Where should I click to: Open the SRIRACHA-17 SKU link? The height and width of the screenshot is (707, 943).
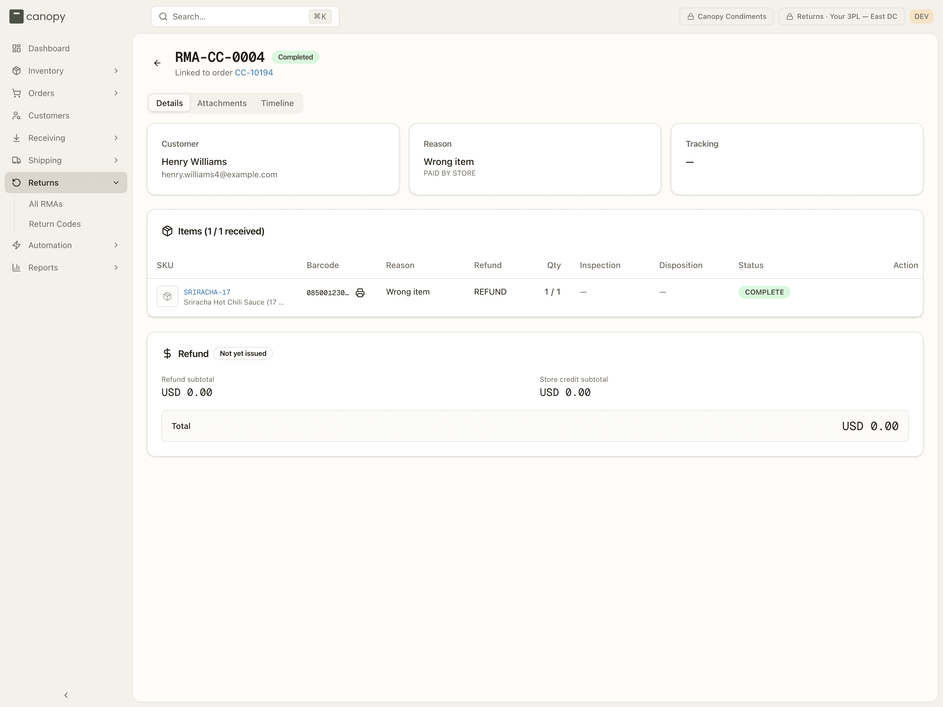(x=207, y=292)
